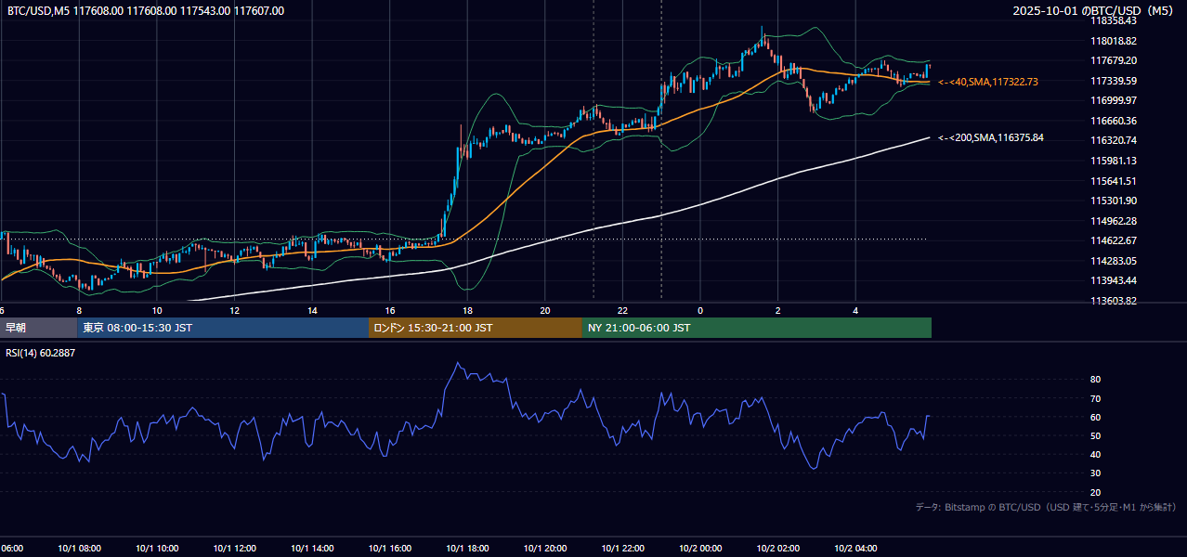The height and width of the screenshot is (557, 1187).
Task: Click RSI scale value 50
Action: [x=1095, y=435]
